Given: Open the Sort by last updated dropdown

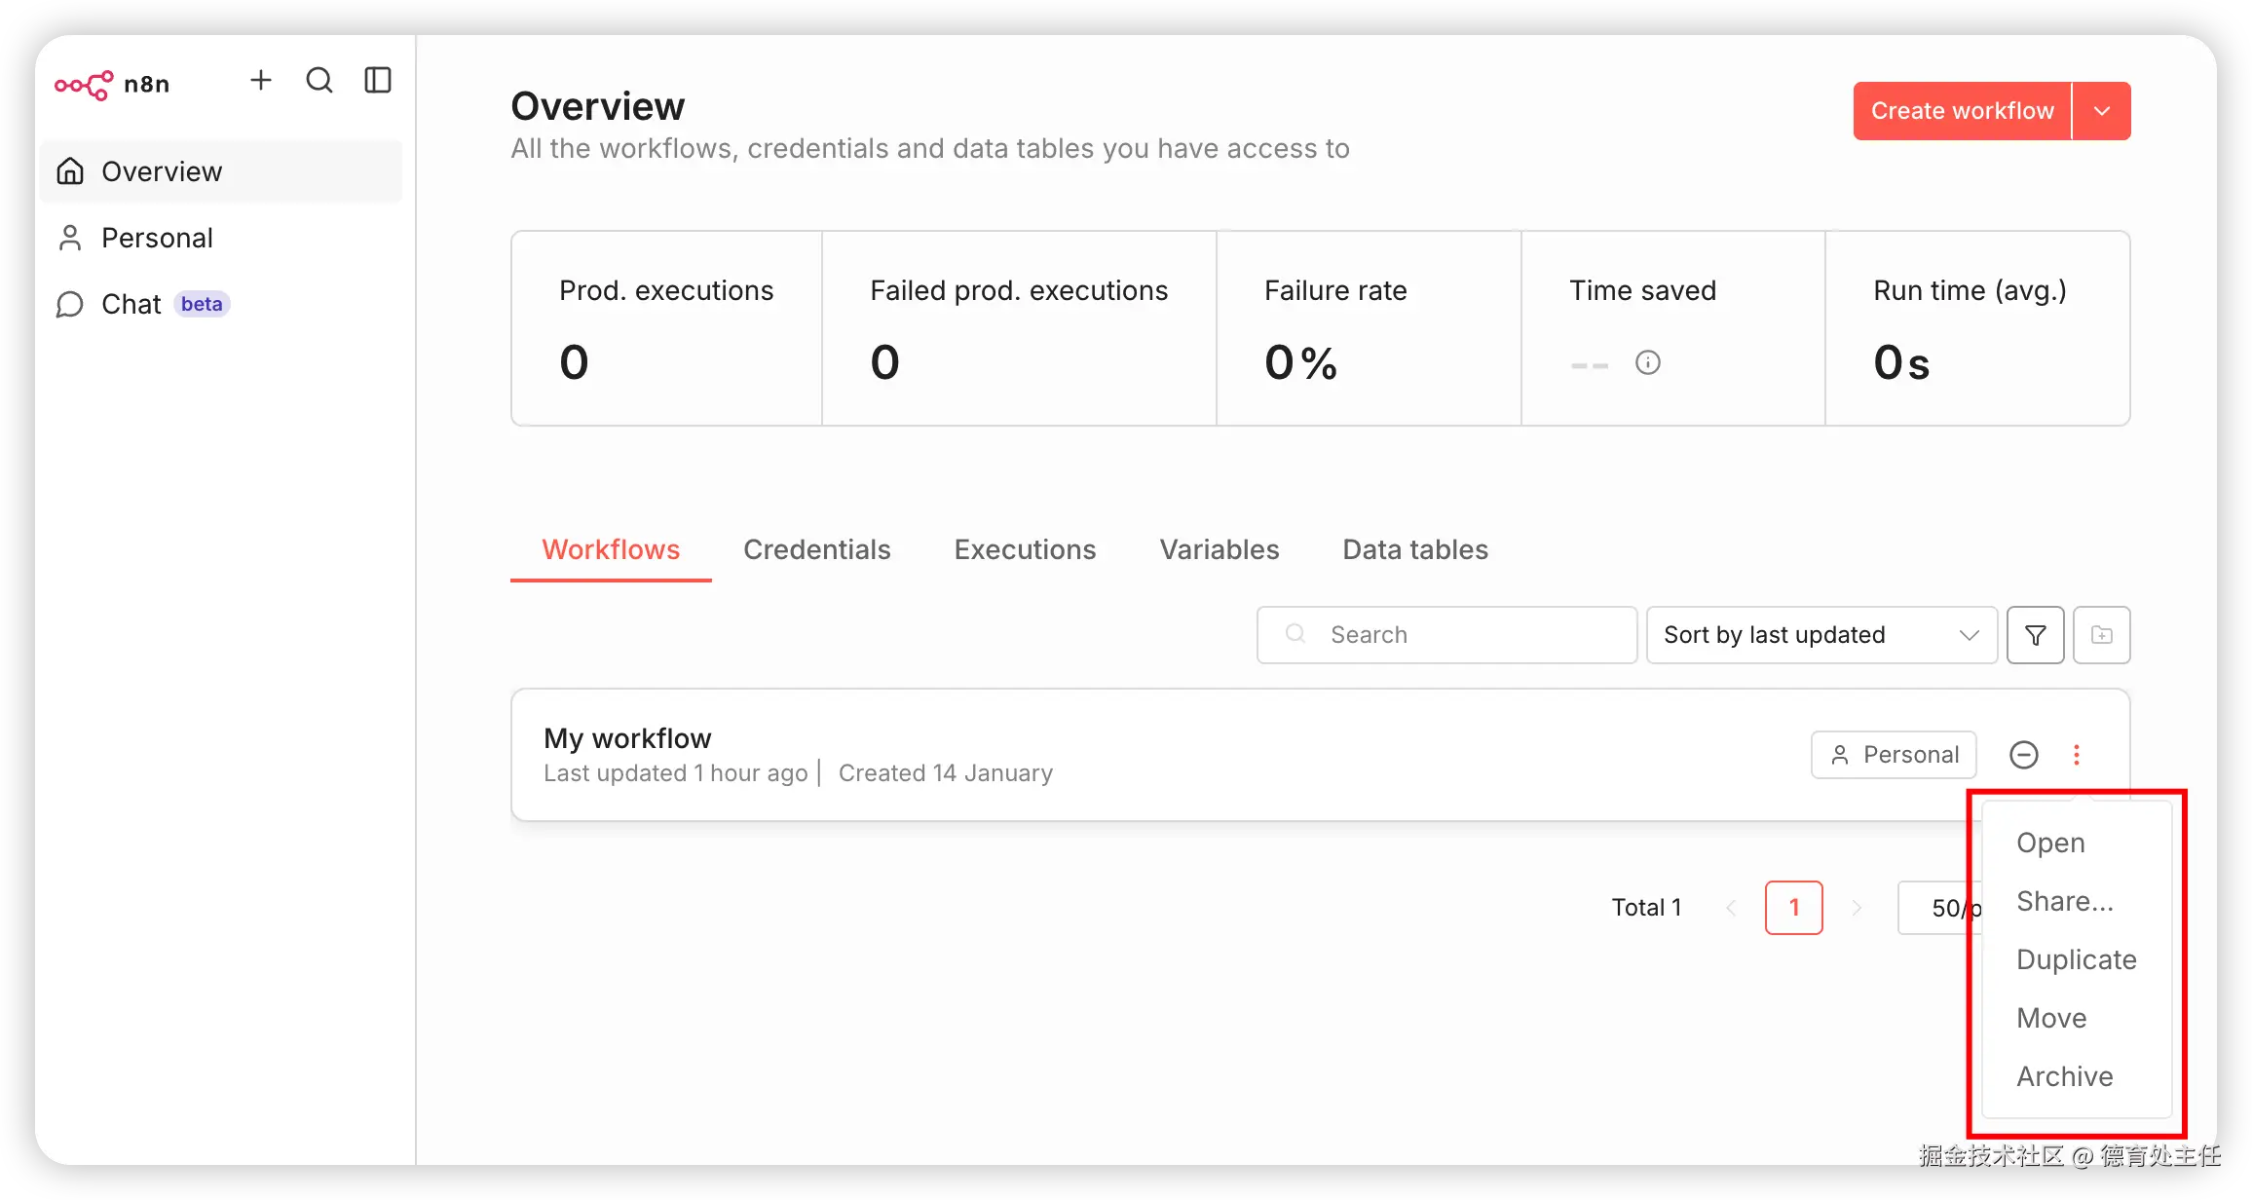Looking at the screenshot, I should point(1820,635).
